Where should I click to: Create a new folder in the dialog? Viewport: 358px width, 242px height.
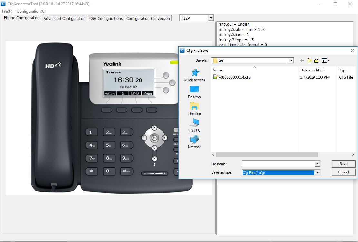coord(317,60)
